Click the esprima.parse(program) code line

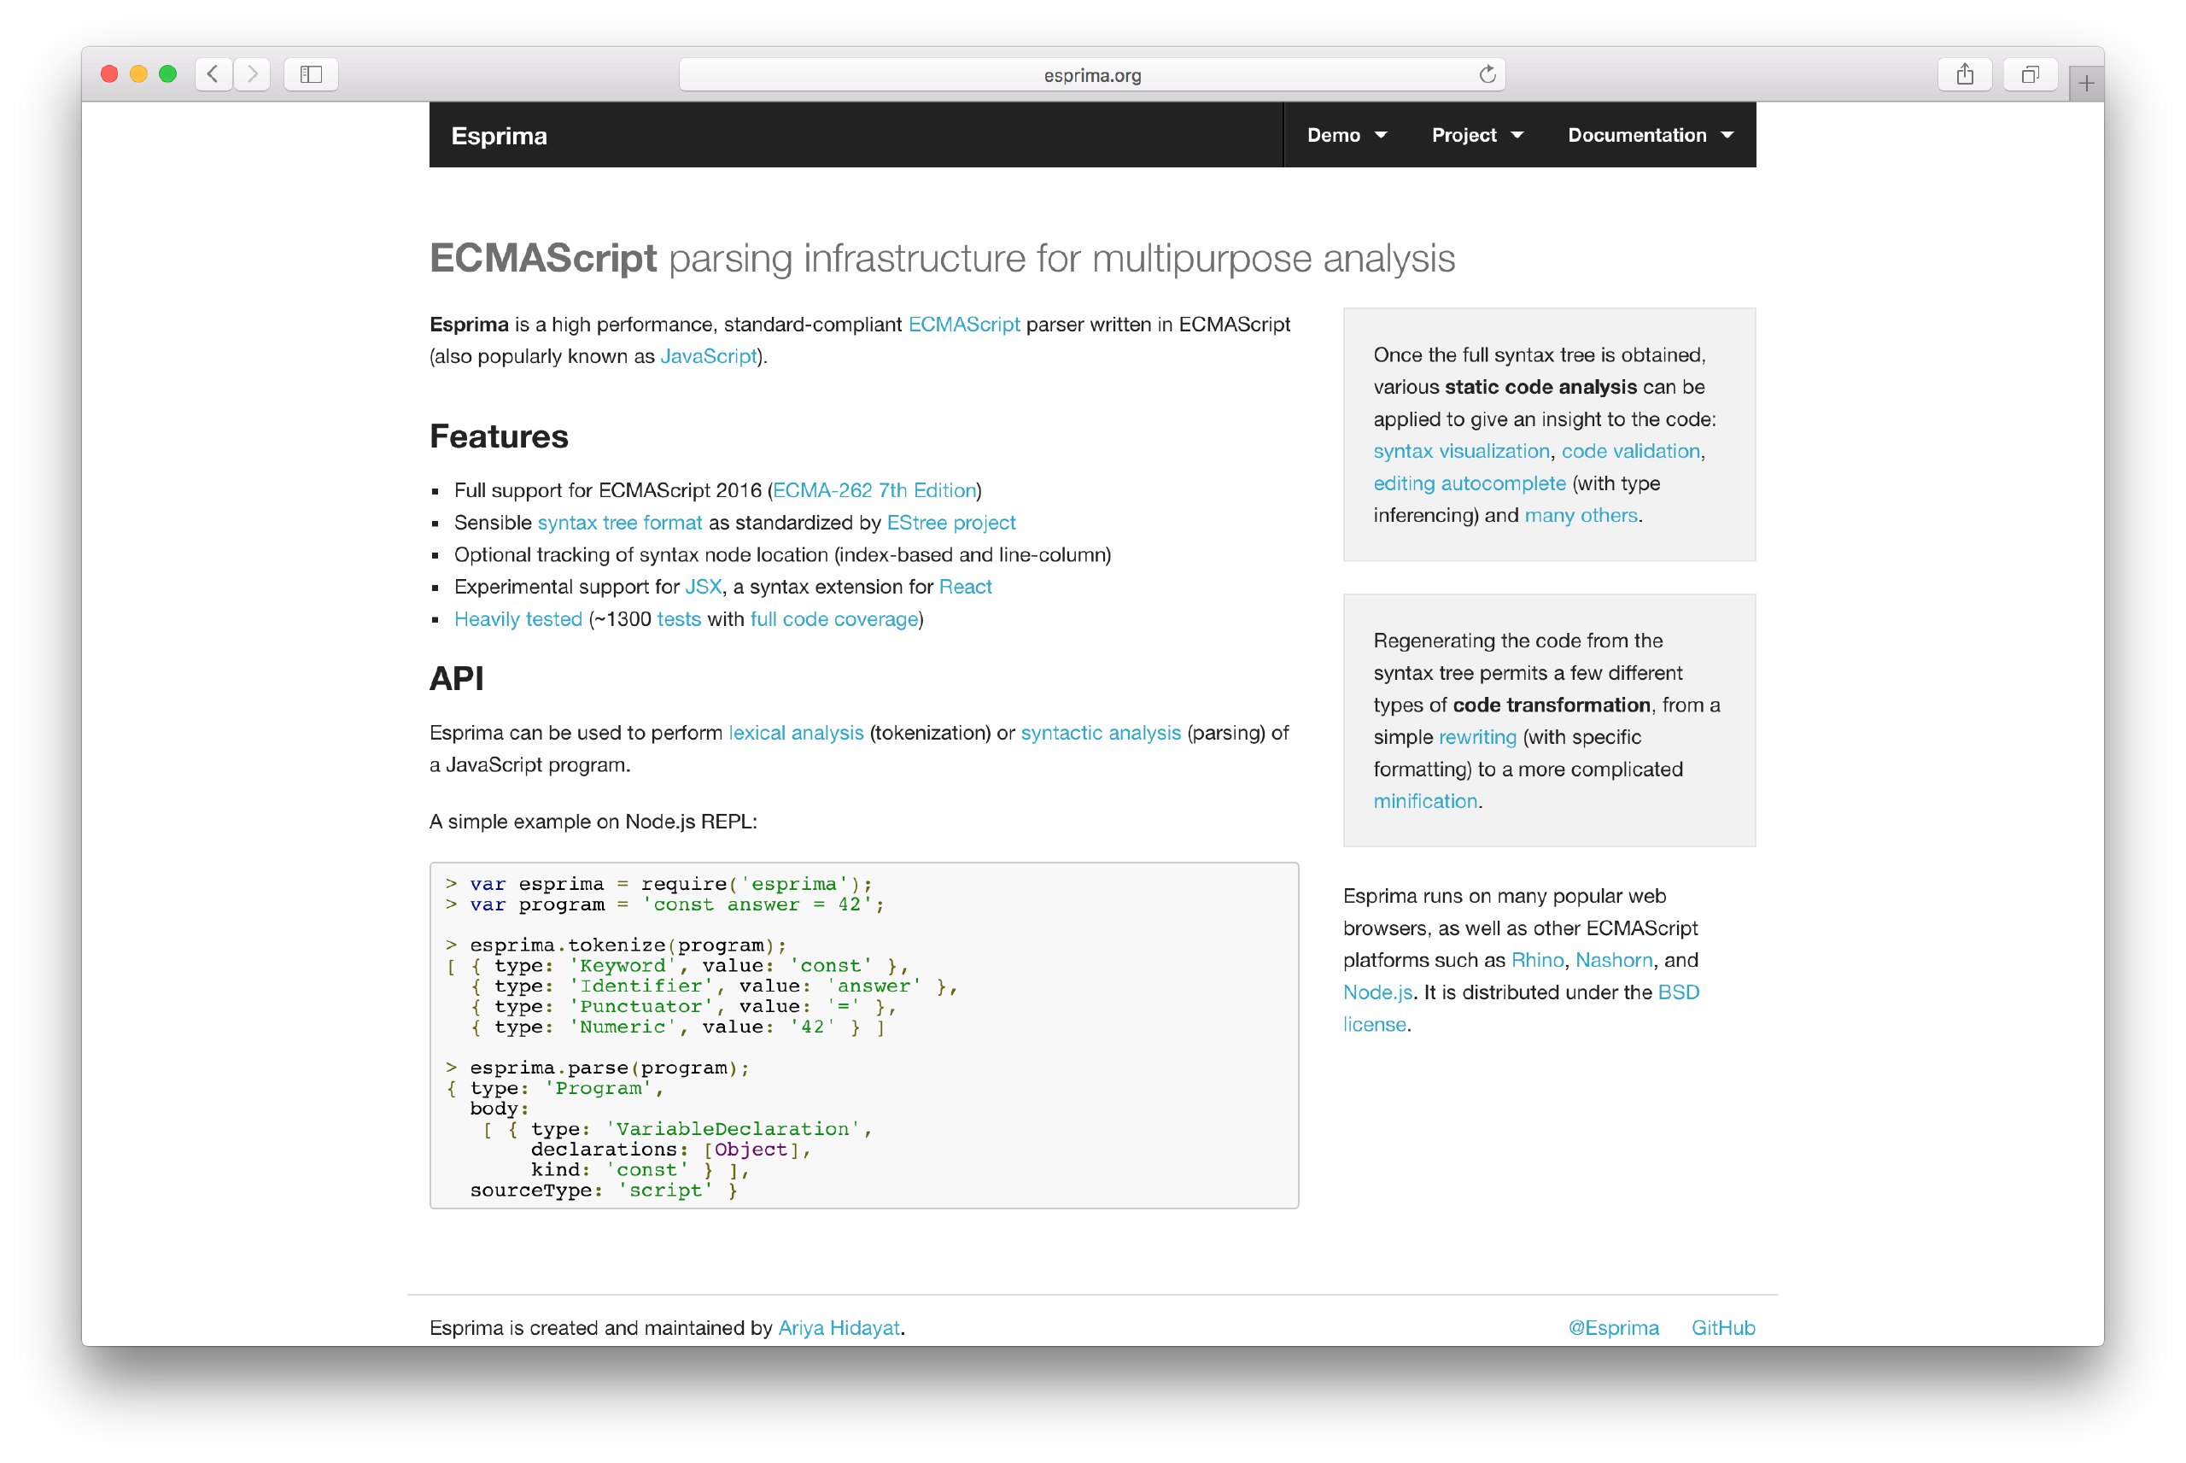tap(598, 1068)
